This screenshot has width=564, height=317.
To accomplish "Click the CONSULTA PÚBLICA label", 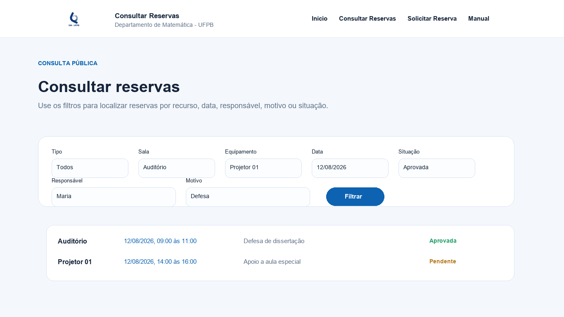I will (x=68, y=63).
